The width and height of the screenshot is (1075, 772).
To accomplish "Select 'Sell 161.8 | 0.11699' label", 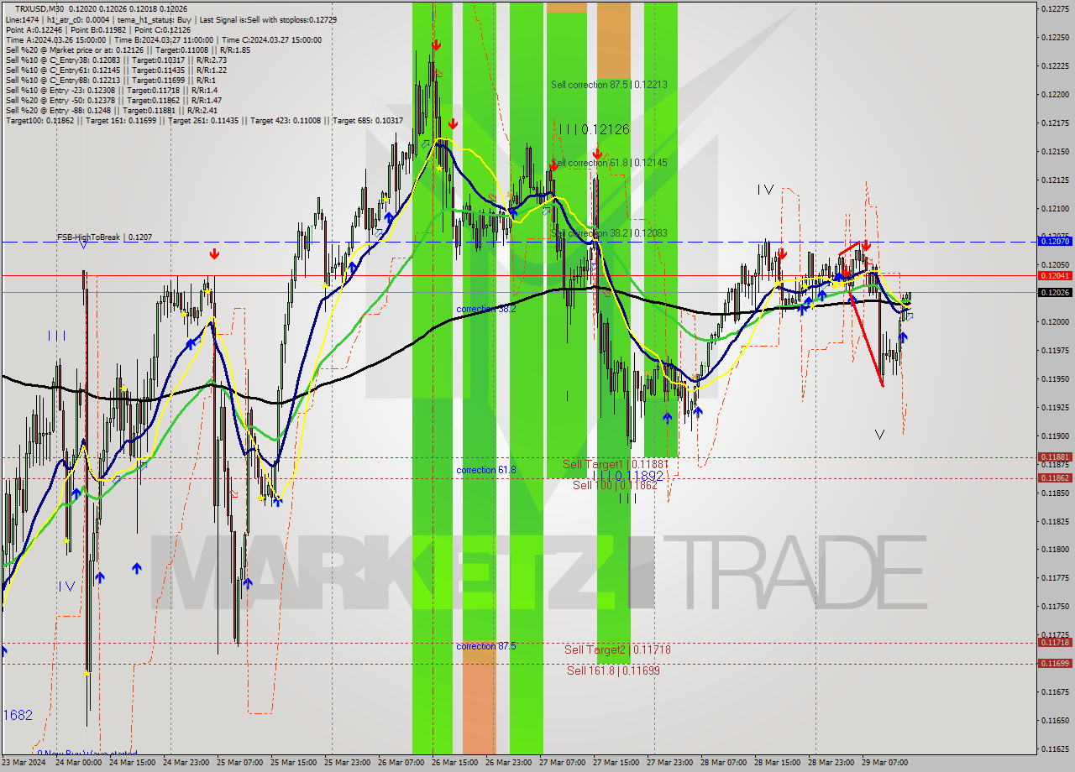I will [613, 670].
